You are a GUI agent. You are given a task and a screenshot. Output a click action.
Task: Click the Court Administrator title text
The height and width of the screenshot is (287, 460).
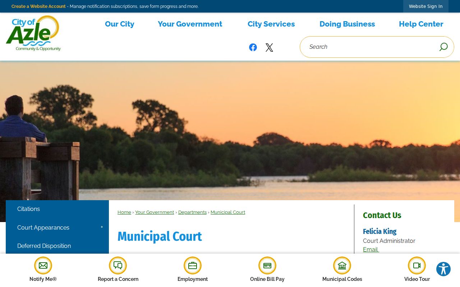(x=389, y=241)
